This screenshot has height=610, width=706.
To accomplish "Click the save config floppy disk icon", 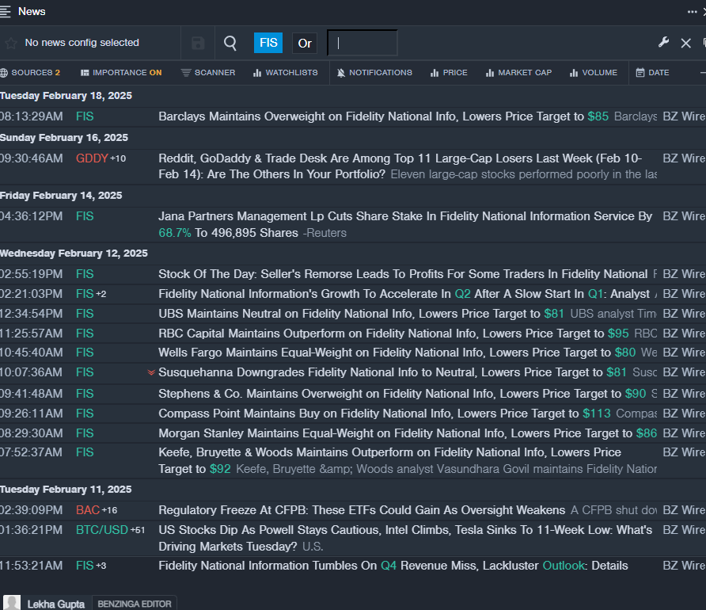I will click(198, 43).
